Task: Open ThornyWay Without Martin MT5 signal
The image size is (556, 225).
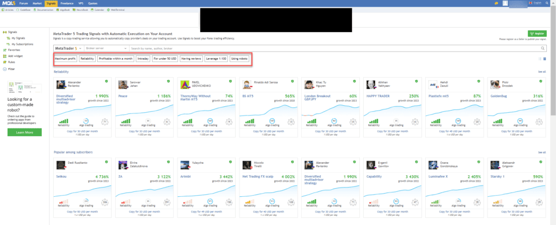Action: click(x=195, y=98)
